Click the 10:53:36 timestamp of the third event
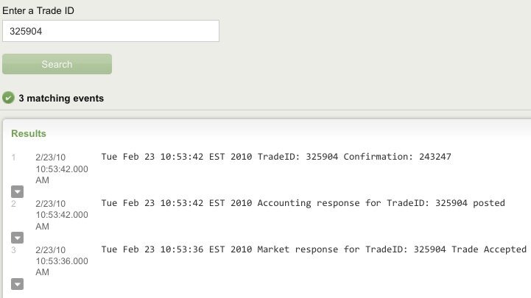Image resolution: width=531 pixels, height=298 pixels. tap(61, 261)
